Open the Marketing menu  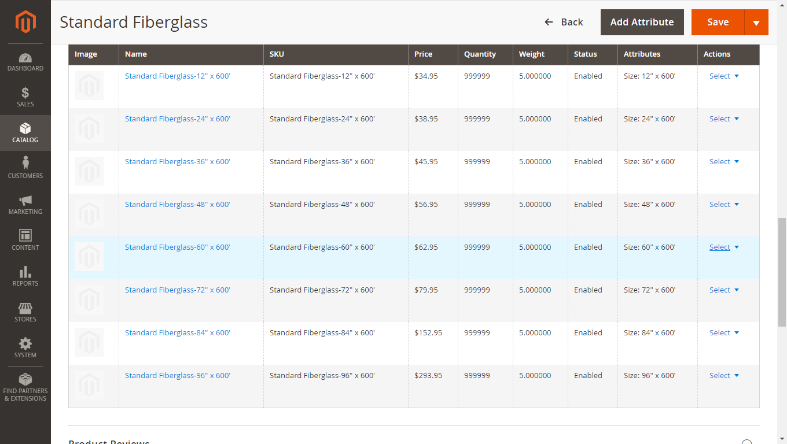point(25,205)
